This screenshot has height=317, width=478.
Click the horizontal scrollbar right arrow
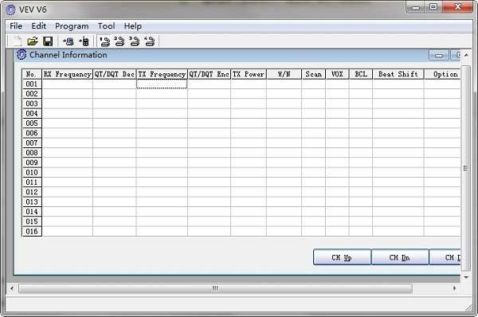[x=455, y=288]
